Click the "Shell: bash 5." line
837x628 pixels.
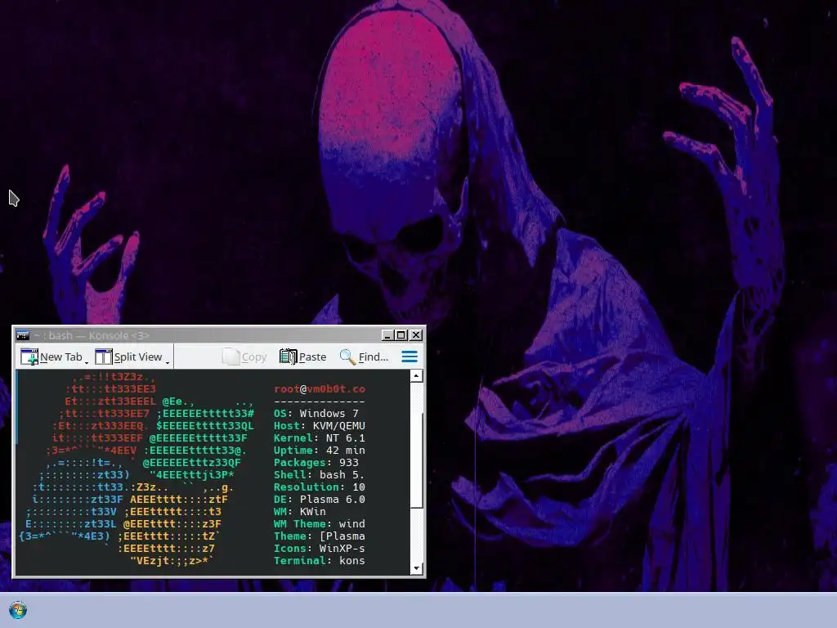tap(320, 475)
